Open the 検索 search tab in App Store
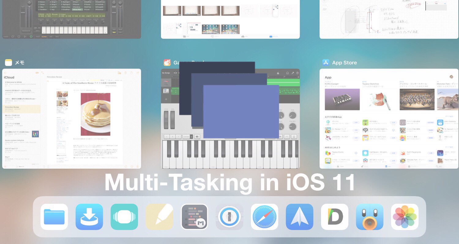This screenshot has height=244, width=459. click(x=439, y=167)
